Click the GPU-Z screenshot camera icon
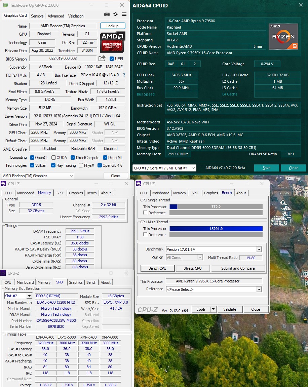 coord(107,14)
